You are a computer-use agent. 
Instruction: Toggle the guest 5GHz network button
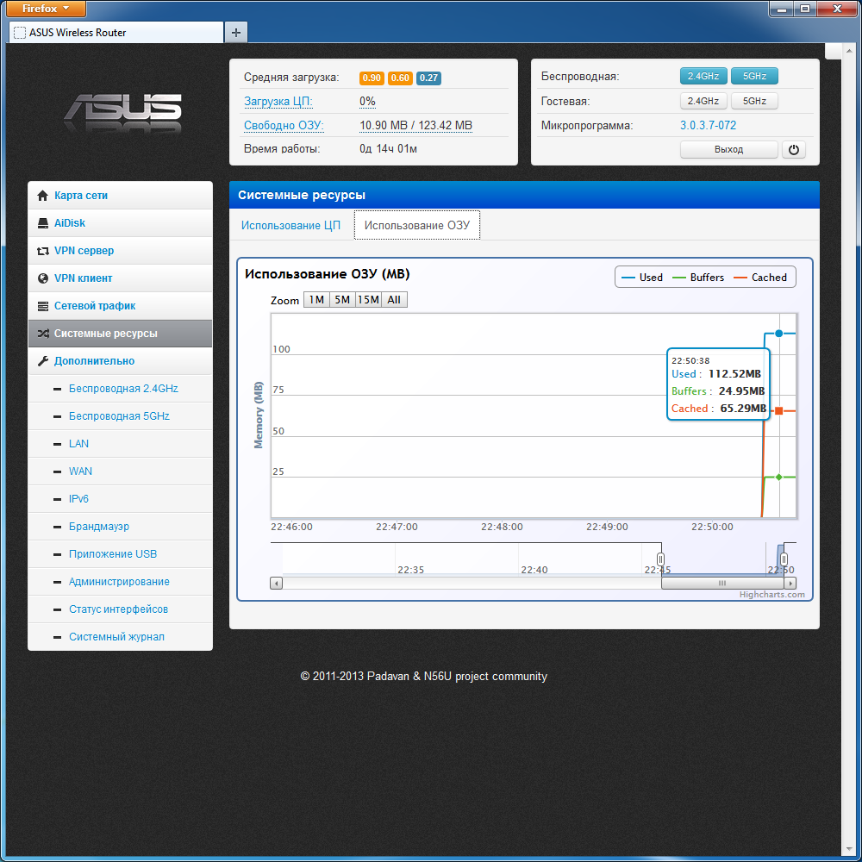point(754,101)
